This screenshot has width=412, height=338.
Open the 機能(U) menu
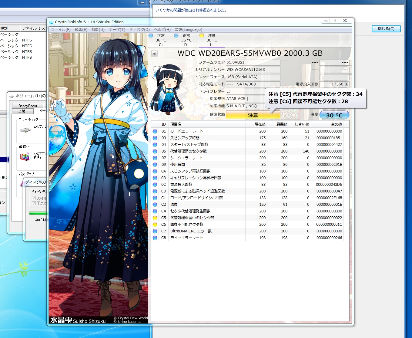pos(98,30)
